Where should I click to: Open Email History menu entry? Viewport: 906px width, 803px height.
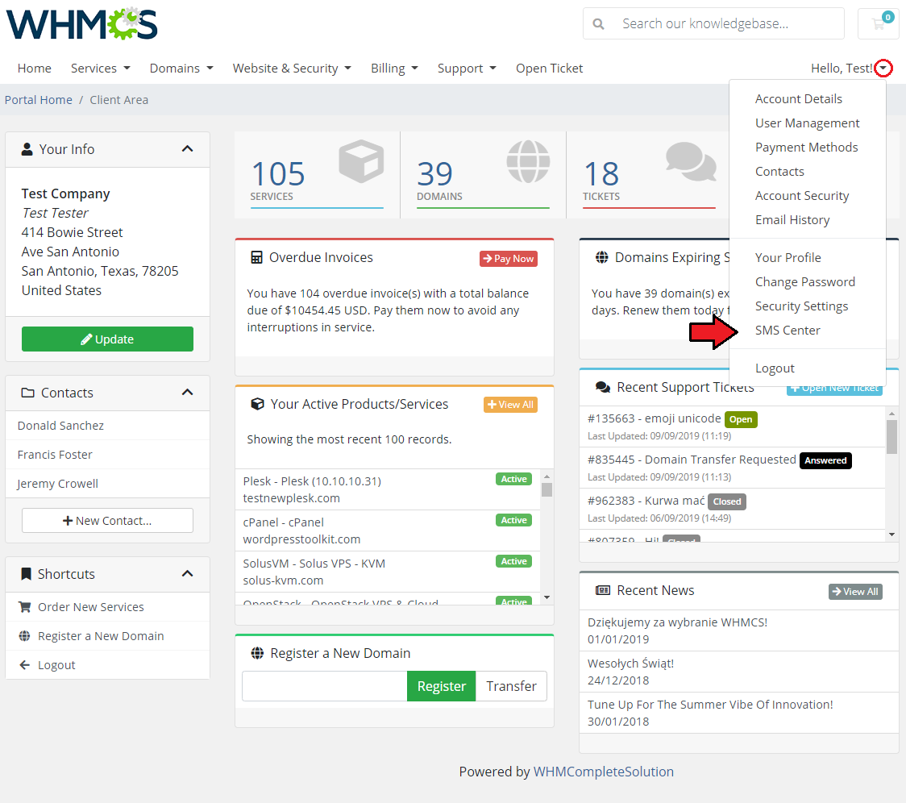(x=792, y=220)
